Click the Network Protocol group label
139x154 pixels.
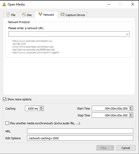pyautogui.click(x=19, y=22)
